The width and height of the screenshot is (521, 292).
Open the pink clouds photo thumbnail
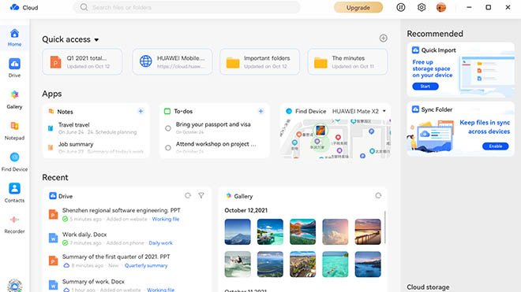[x=335, y=231]
